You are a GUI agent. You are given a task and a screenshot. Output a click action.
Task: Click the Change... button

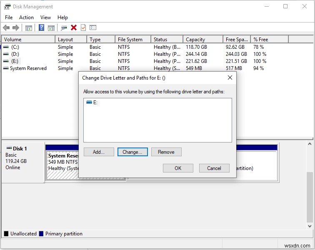tap(132, 152)
